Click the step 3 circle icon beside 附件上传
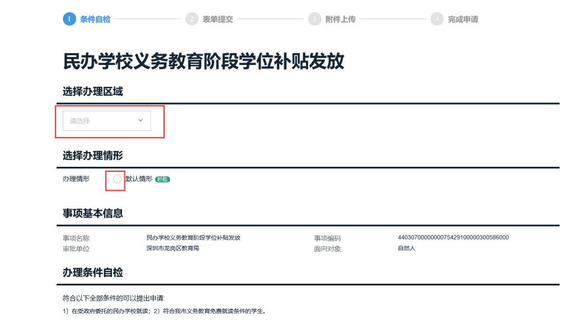 point(314,18)
